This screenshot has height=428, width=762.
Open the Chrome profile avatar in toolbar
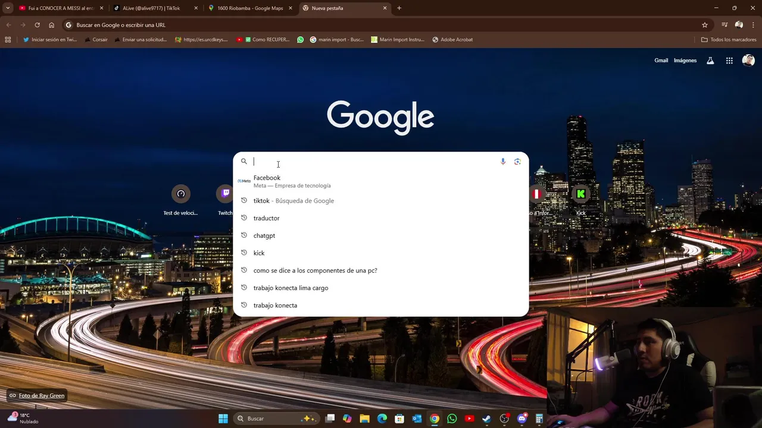tap(739, 25)
